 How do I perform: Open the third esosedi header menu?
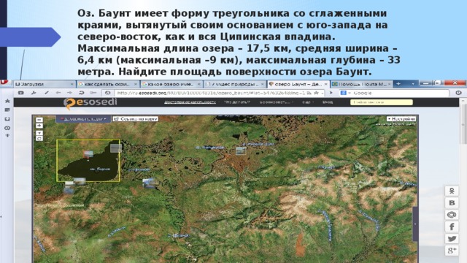[x=276, y=102]
